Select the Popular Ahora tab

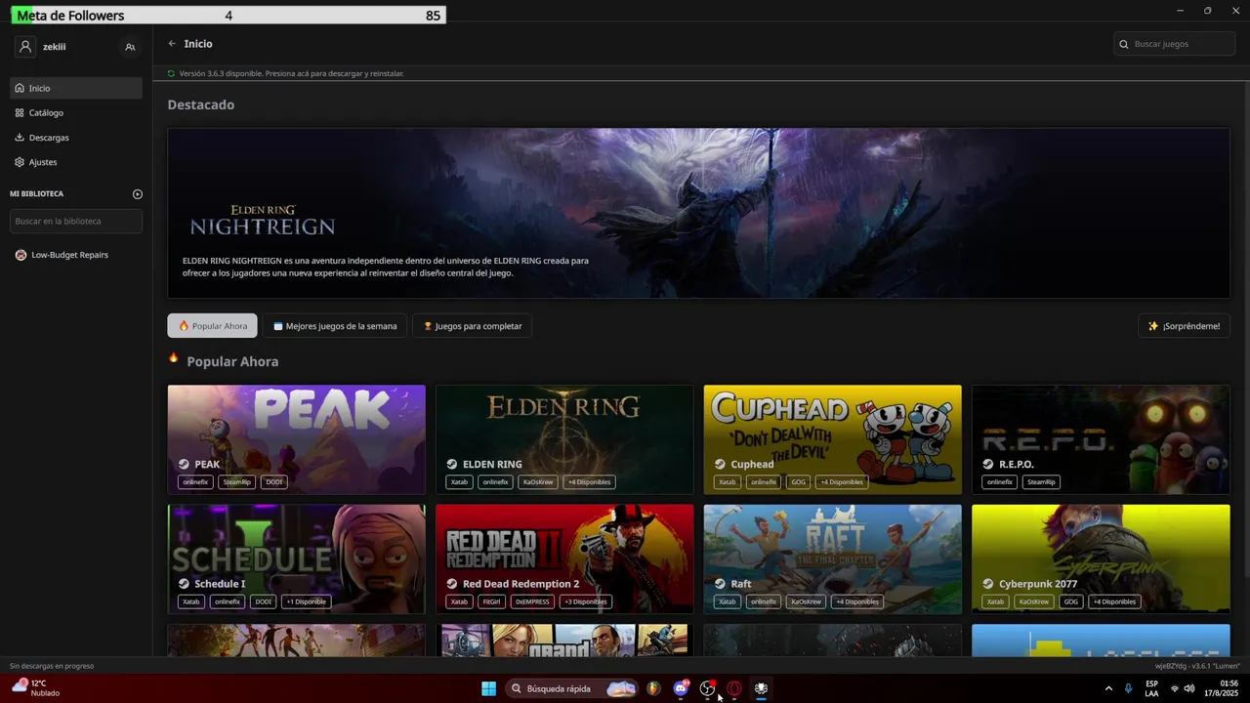click(x=212, y=326)
